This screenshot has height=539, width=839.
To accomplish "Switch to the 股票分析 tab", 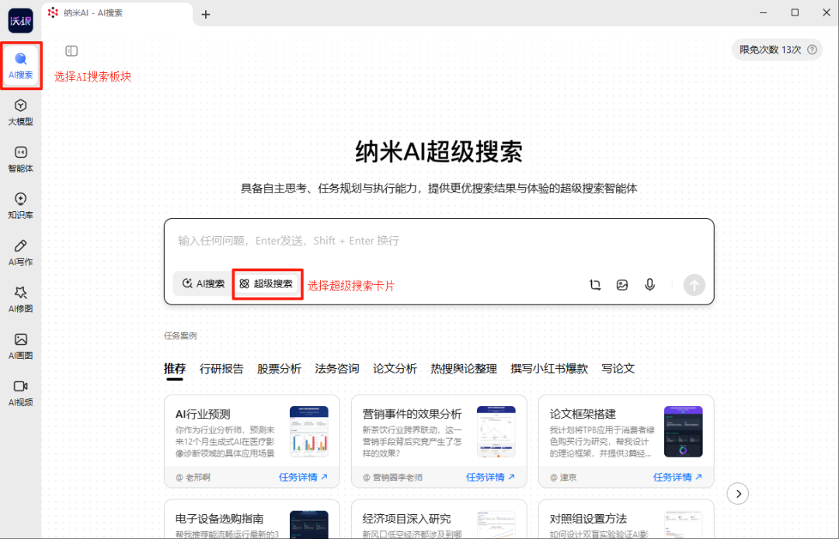I will [x=280, y=368].
